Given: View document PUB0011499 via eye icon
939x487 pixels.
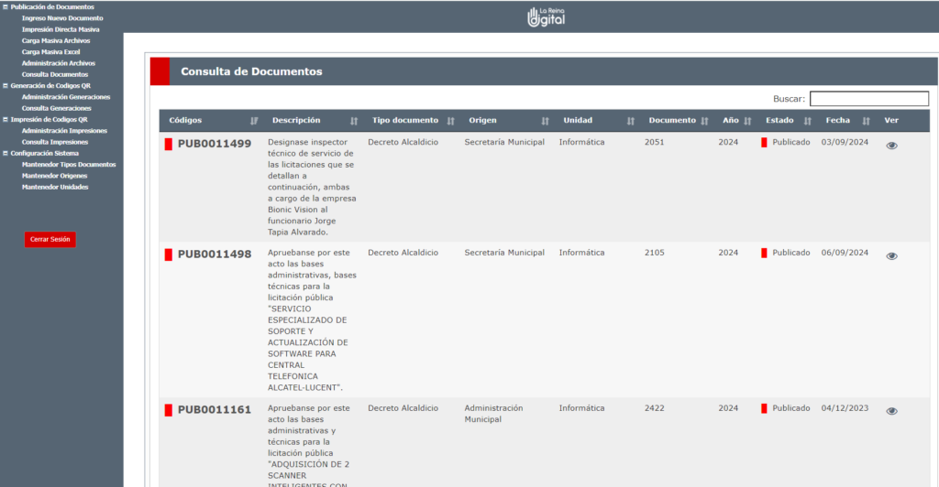Looking at the screenshot, I should click(891, 146).
